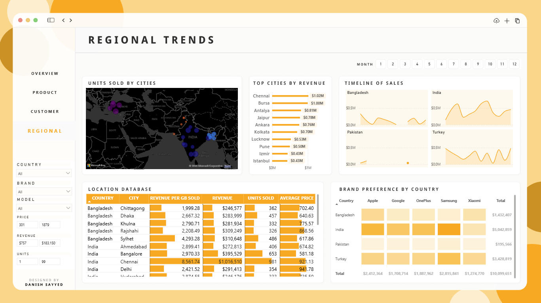Viewport: 541px width, 303px height.
Task: Click the duplicate windows icon at top right
Action: pos(517,21)
